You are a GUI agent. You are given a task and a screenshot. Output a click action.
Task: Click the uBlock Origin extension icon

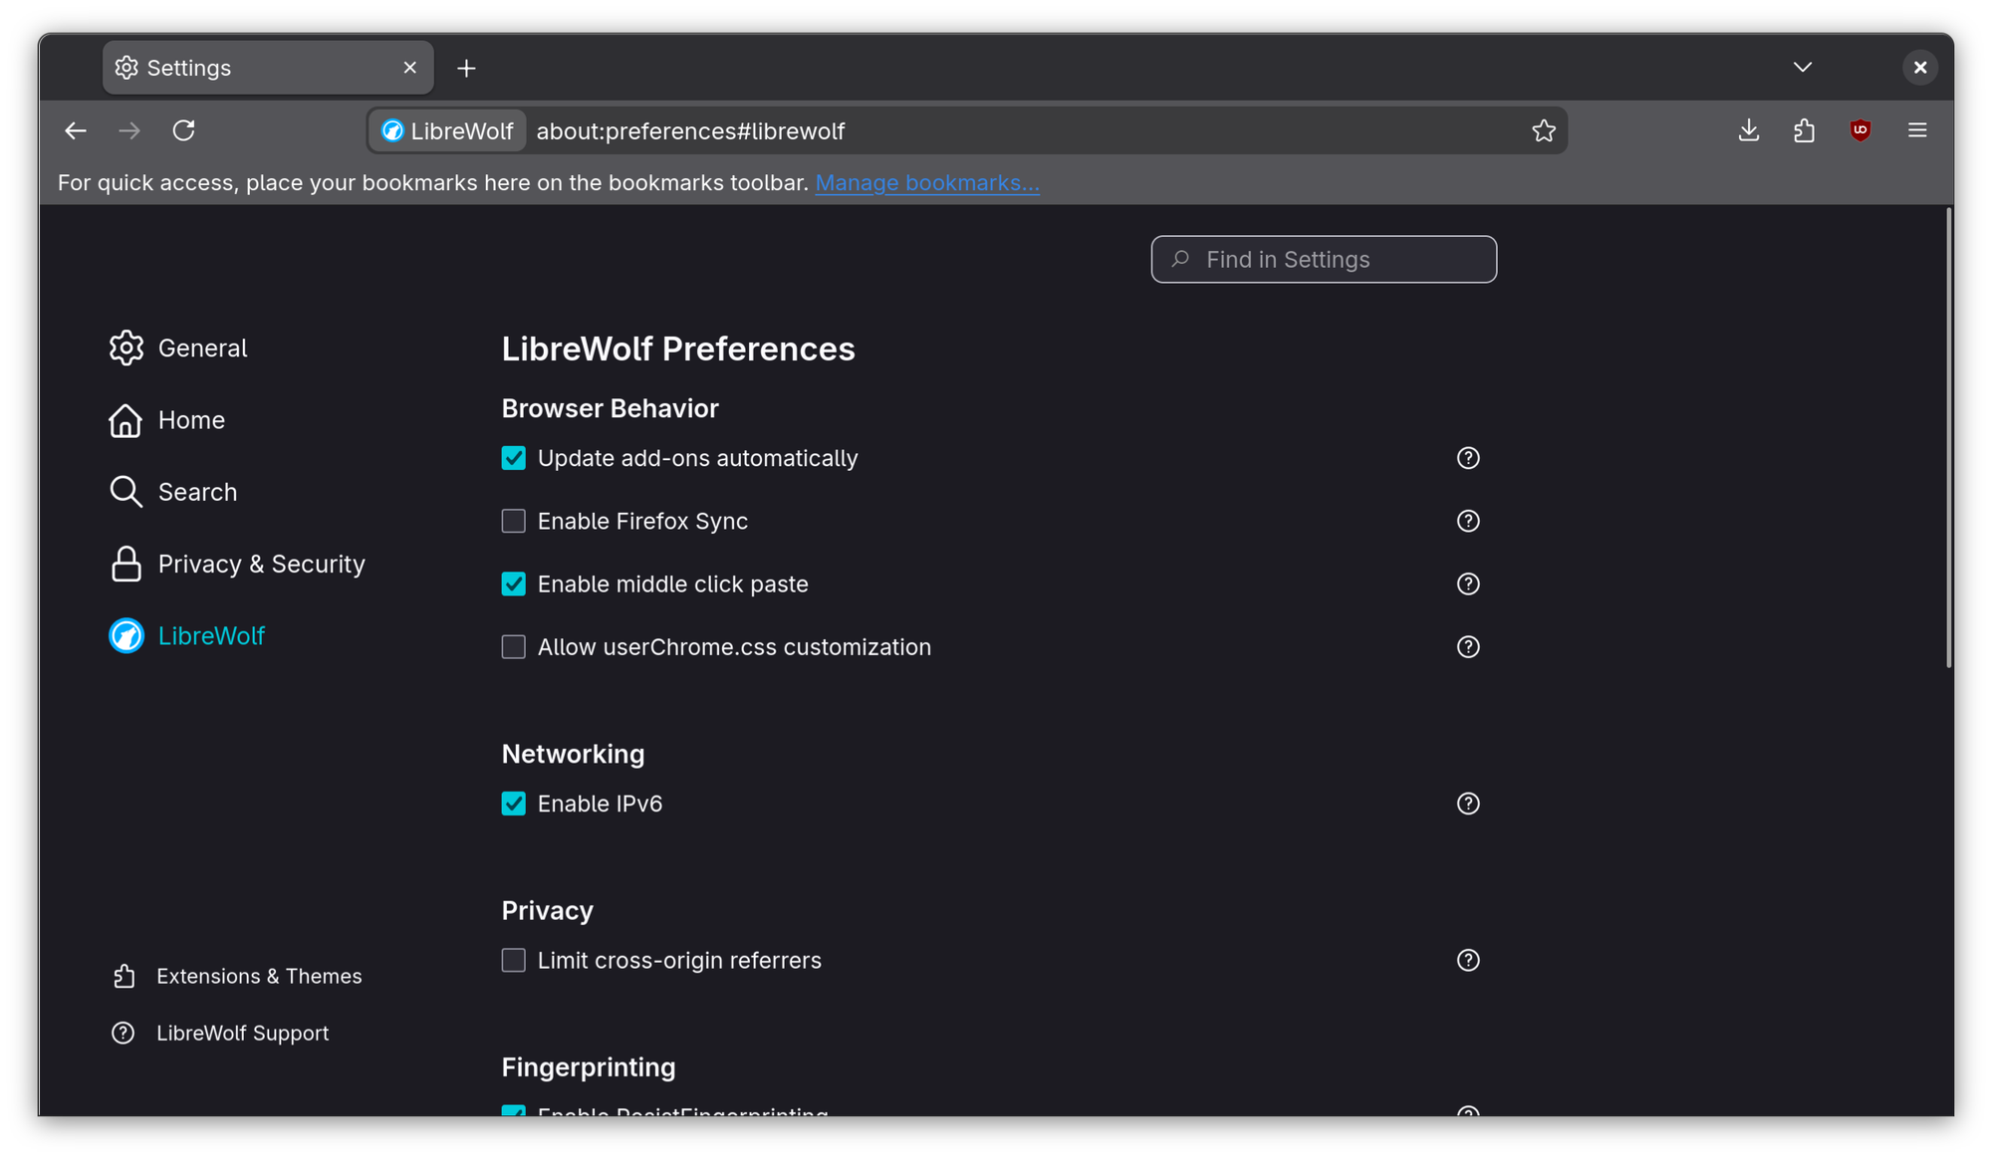pos(1861,130)
